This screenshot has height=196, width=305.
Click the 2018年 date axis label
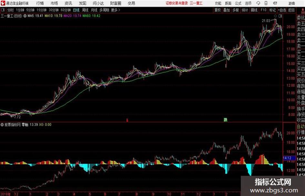(5, 194)
